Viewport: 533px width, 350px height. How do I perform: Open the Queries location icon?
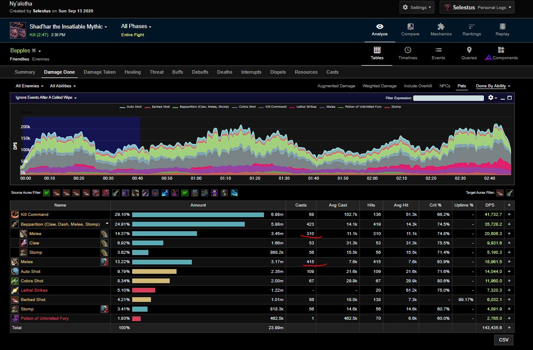point(469,50)
